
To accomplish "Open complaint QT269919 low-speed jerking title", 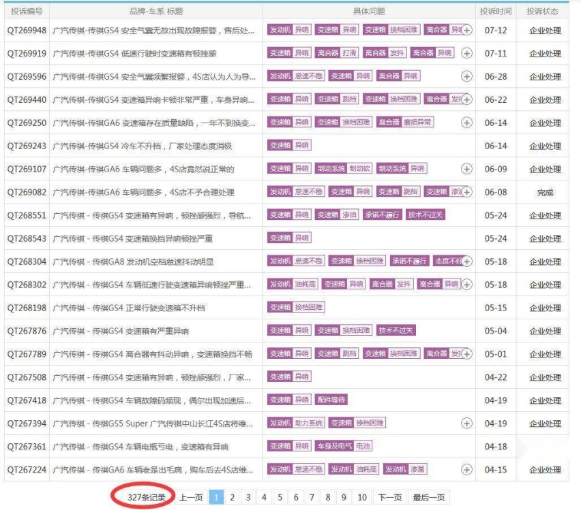I will click(134, 54).
